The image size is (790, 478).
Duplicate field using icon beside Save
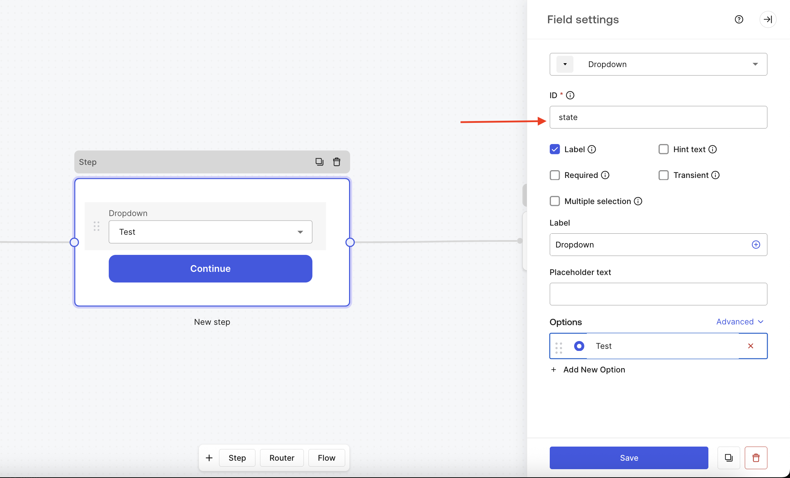pyautogui.click(x=729, y=458)
